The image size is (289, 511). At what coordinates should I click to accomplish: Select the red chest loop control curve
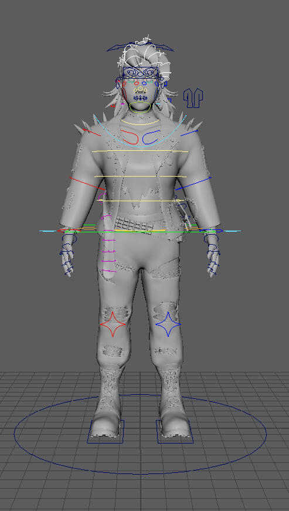pos(129,137)
